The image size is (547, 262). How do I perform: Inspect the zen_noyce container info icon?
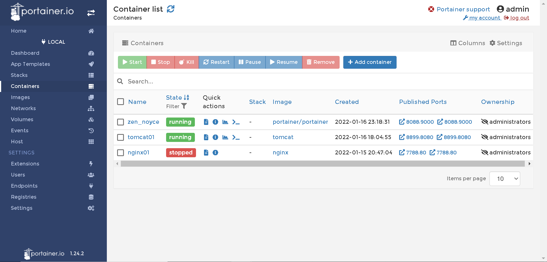pos(215,122)
